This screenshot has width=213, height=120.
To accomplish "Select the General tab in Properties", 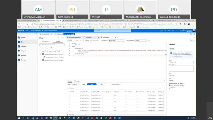I will click(x=172, y=48).
